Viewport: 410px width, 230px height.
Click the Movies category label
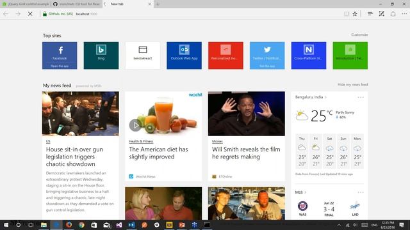pos(217,141)
